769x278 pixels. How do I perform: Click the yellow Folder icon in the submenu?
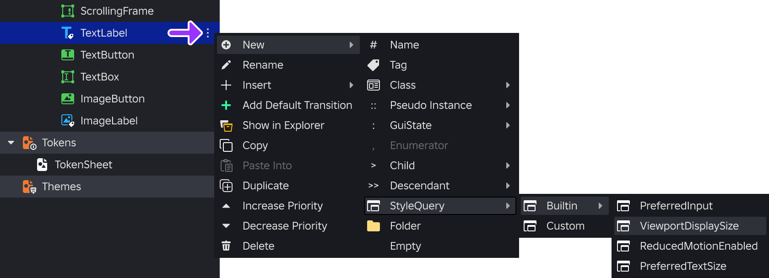[374, 226]
